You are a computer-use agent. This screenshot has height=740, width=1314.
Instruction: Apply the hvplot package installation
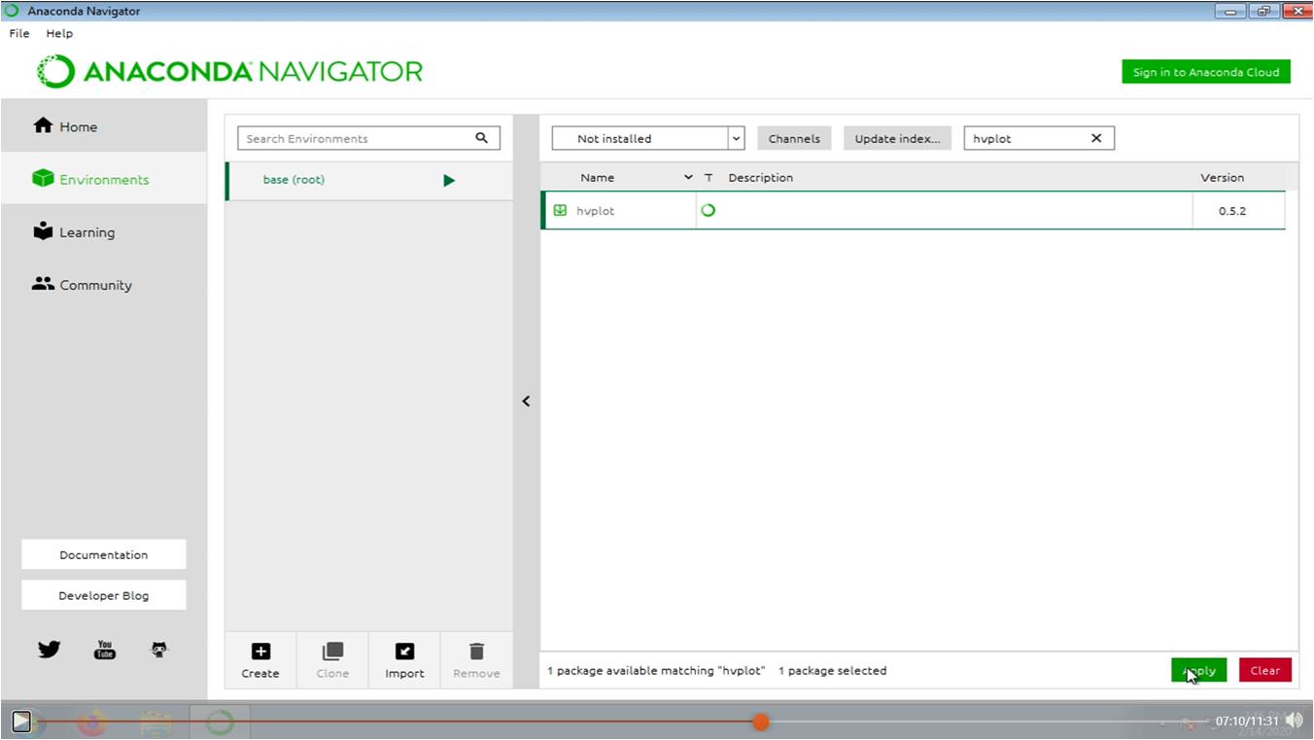click(1198, 670)
